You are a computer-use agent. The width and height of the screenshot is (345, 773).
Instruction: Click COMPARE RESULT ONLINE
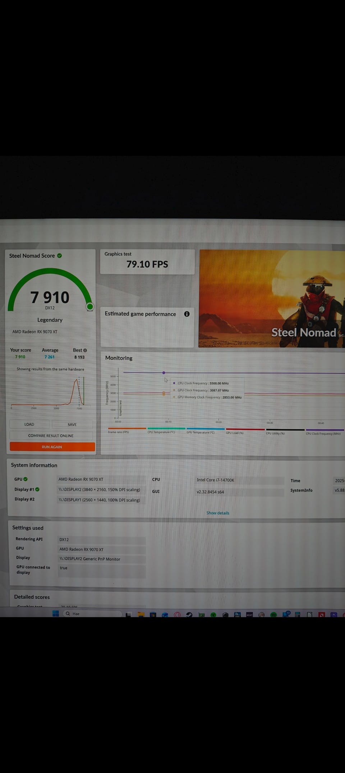(x=51, y=435)
